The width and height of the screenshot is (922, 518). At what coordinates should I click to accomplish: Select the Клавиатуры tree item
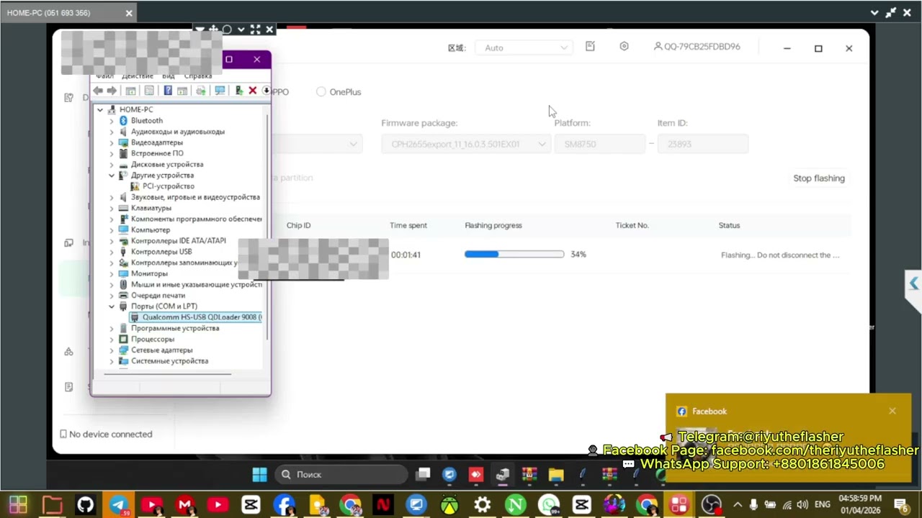click(x=151, y=208)
